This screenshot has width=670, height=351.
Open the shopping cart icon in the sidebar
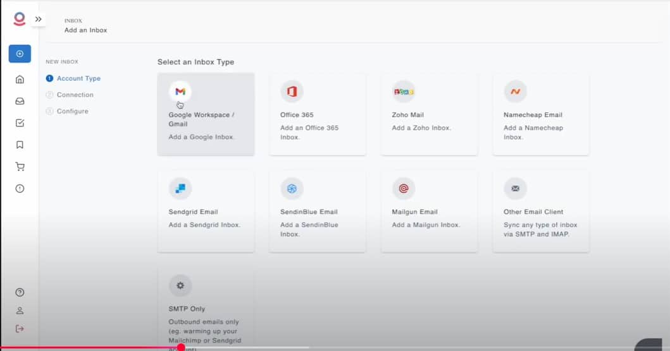[20, 167]
